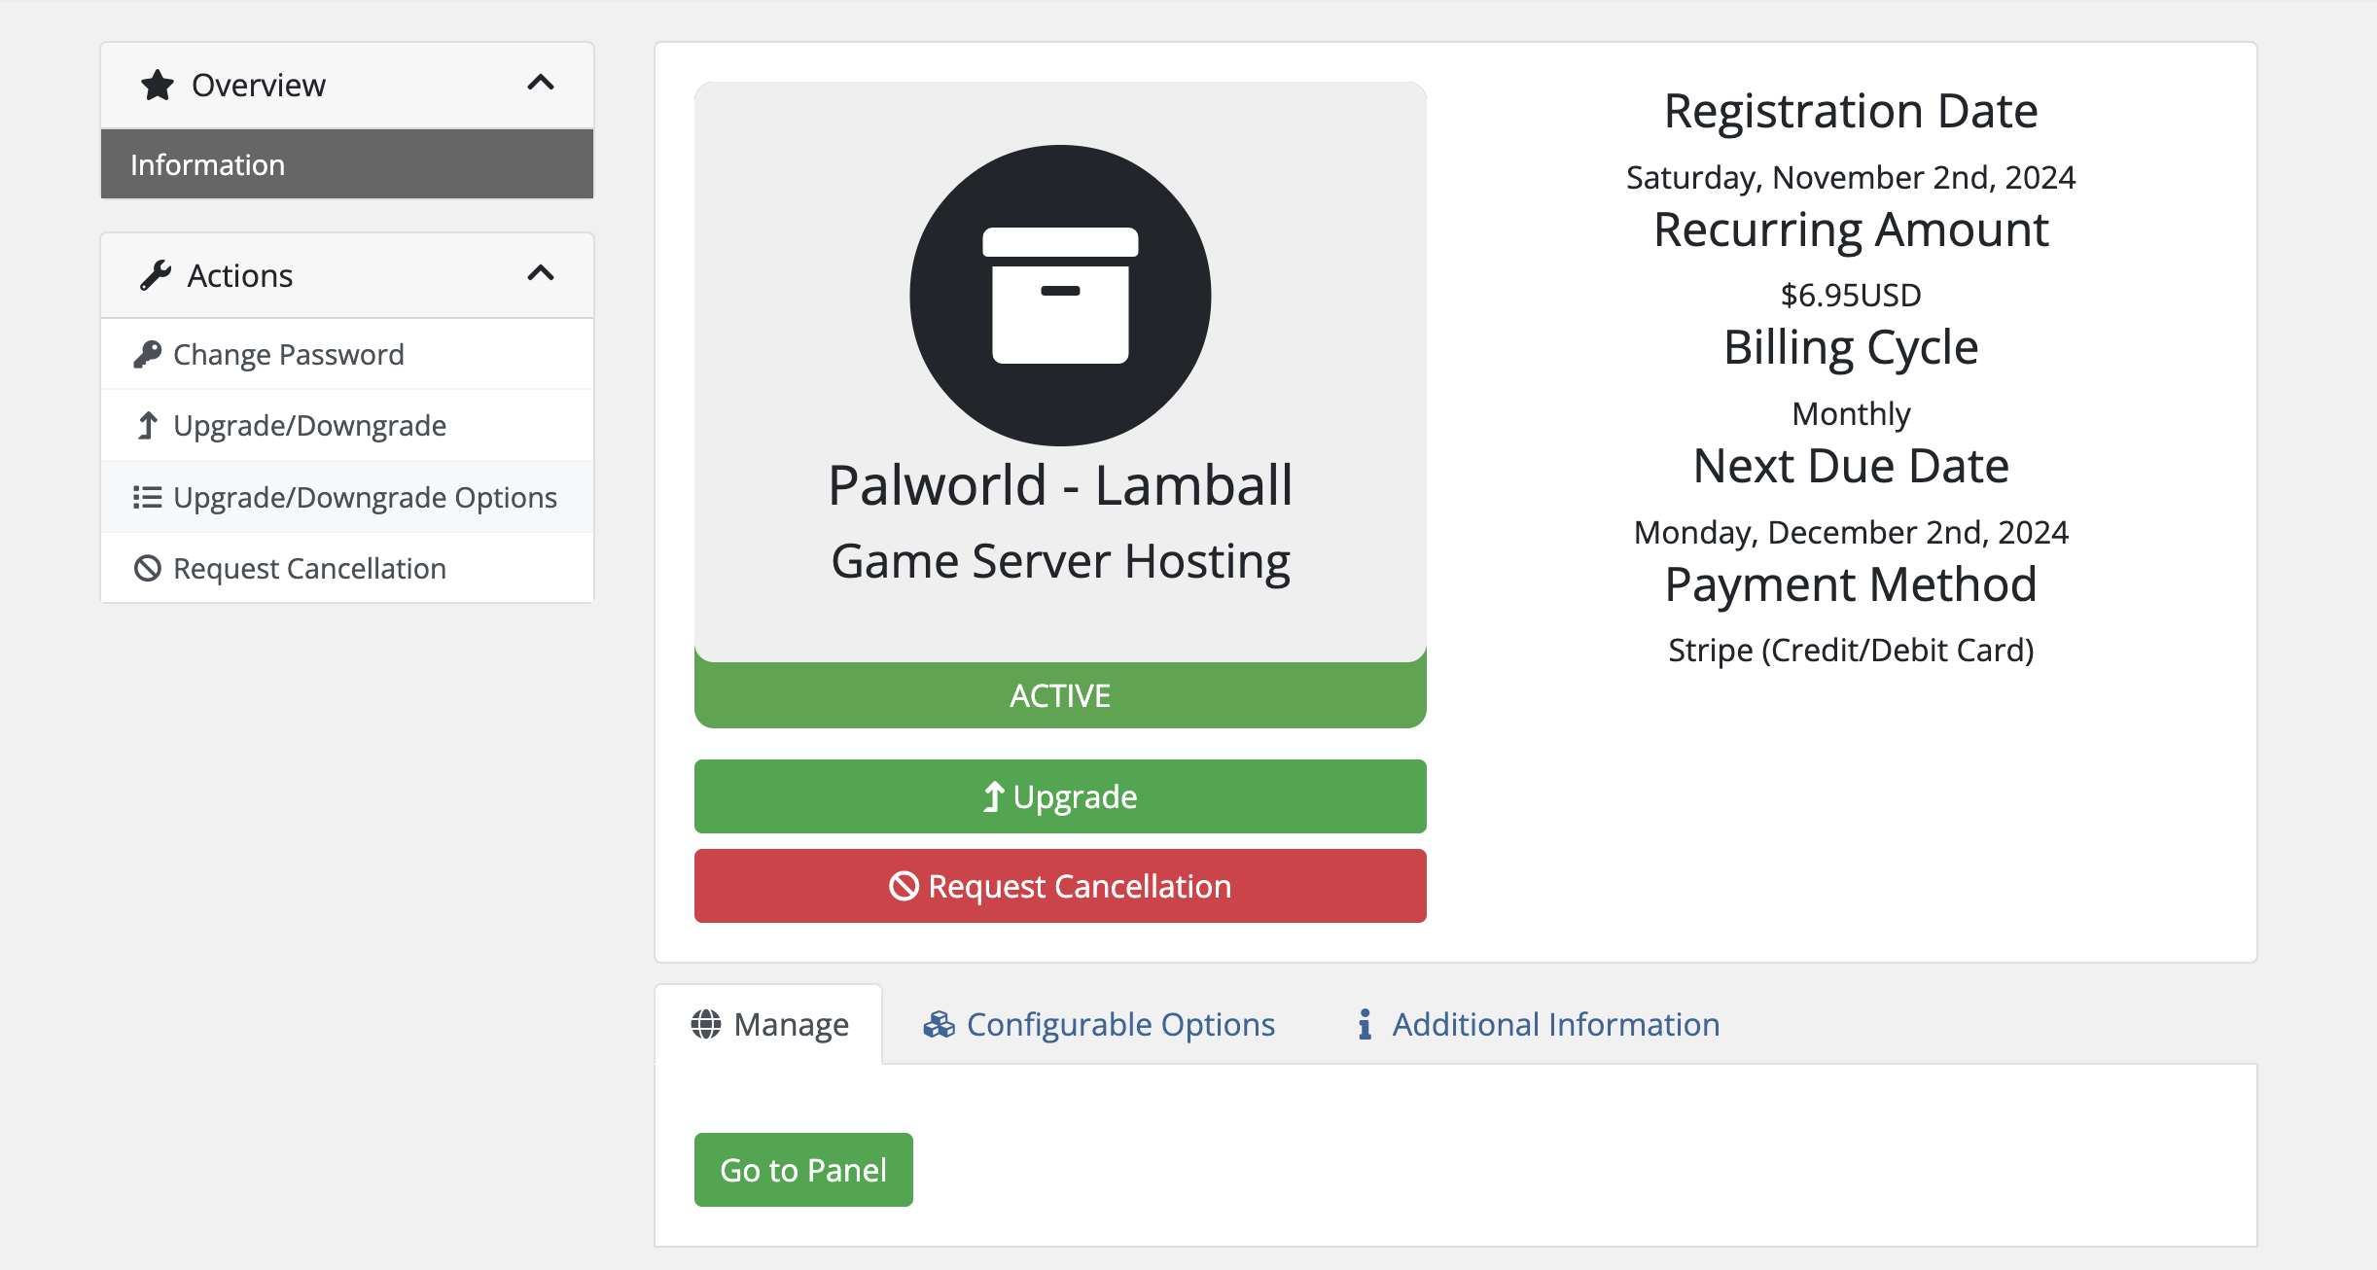2377x1270 pixels.
Task: Collapse the Overview panel chevron
Action: [541, 84]
